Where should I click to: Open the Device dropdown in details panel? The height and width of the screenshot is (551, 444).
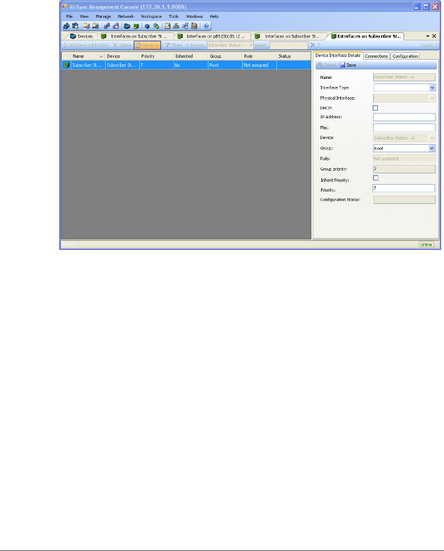[432, 138]
